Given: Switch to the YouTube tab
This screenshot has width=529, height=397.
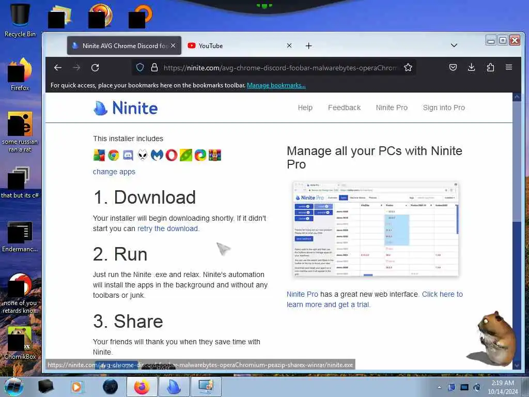Looking at the screenshot, I should point(240,45).
